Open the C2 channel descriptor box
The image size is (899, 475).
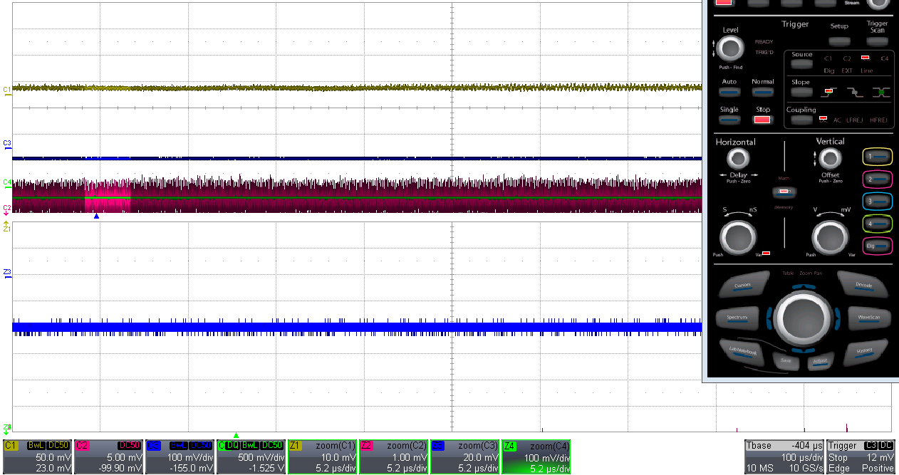[x=108, y=456]
